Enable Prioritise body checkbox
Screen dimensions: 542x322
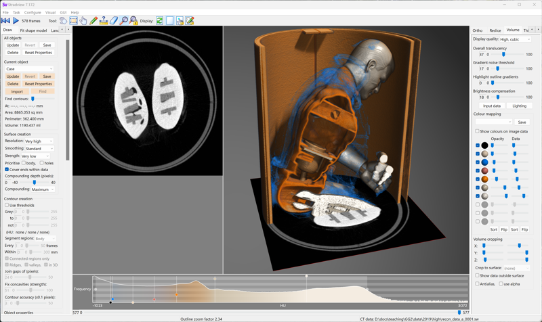tap(24, 163)
